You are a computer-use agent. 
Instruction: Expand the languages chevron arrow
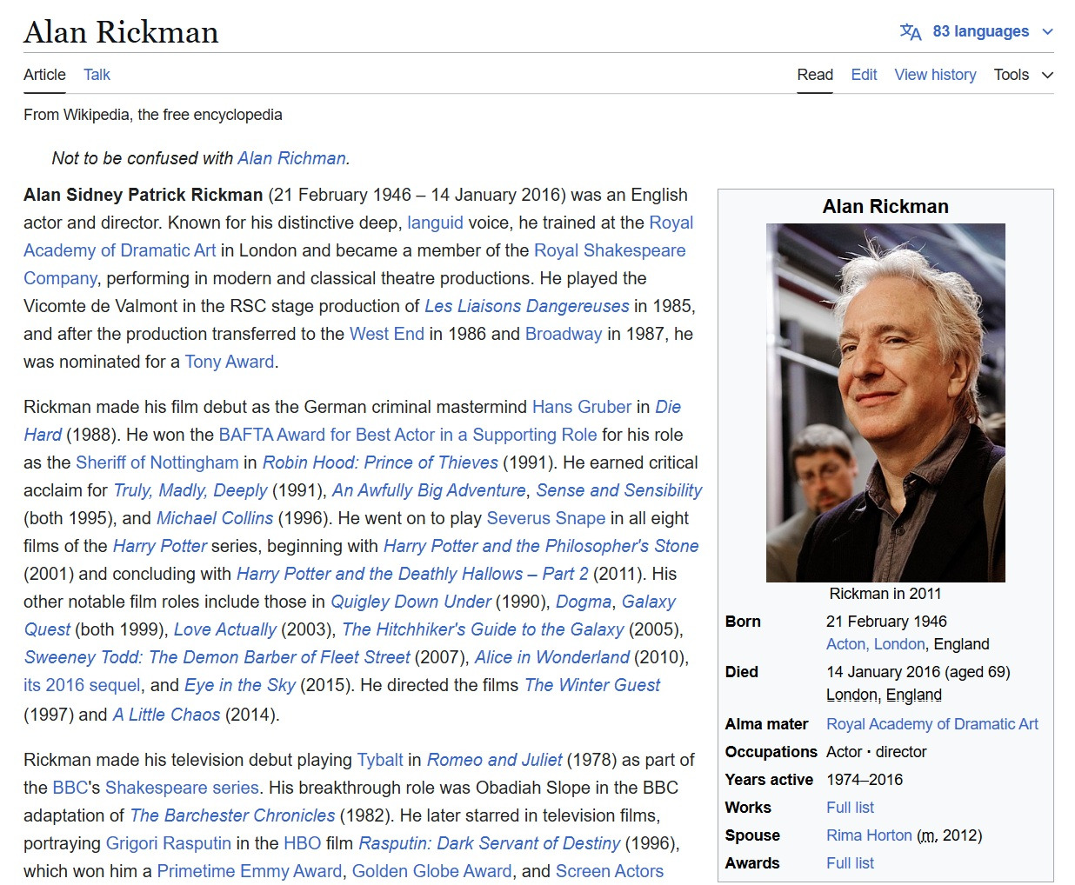click(1047, 32)
